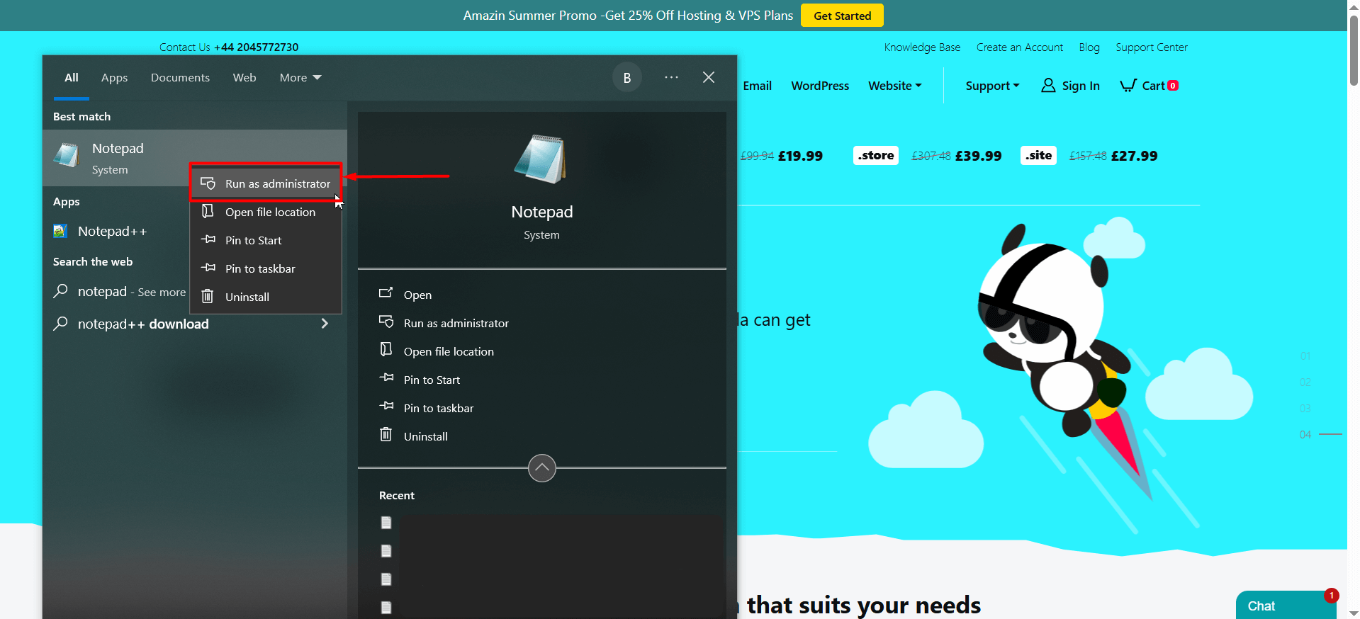Expand the More filter dropdown

300,78
